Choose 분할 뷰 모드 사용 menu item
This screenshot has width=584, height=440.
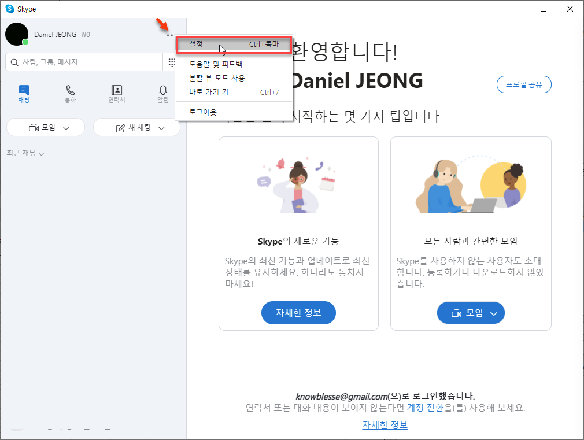click(234, 78)
